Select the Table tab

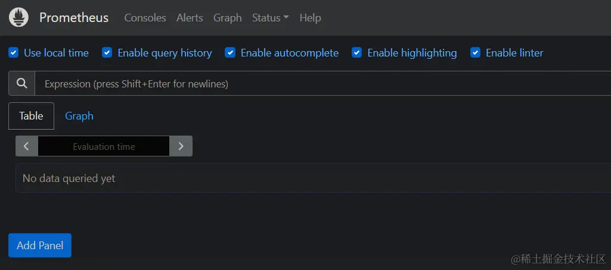[x=31, y=116]
